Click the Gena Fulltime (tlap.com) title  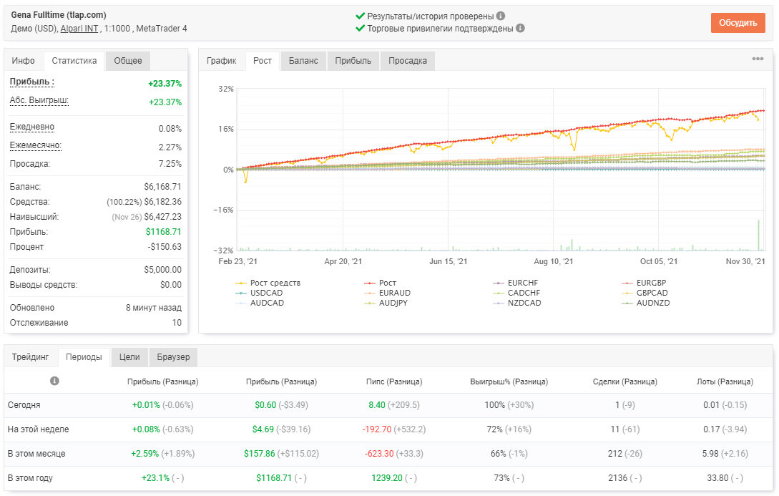(x=59, y=15)
